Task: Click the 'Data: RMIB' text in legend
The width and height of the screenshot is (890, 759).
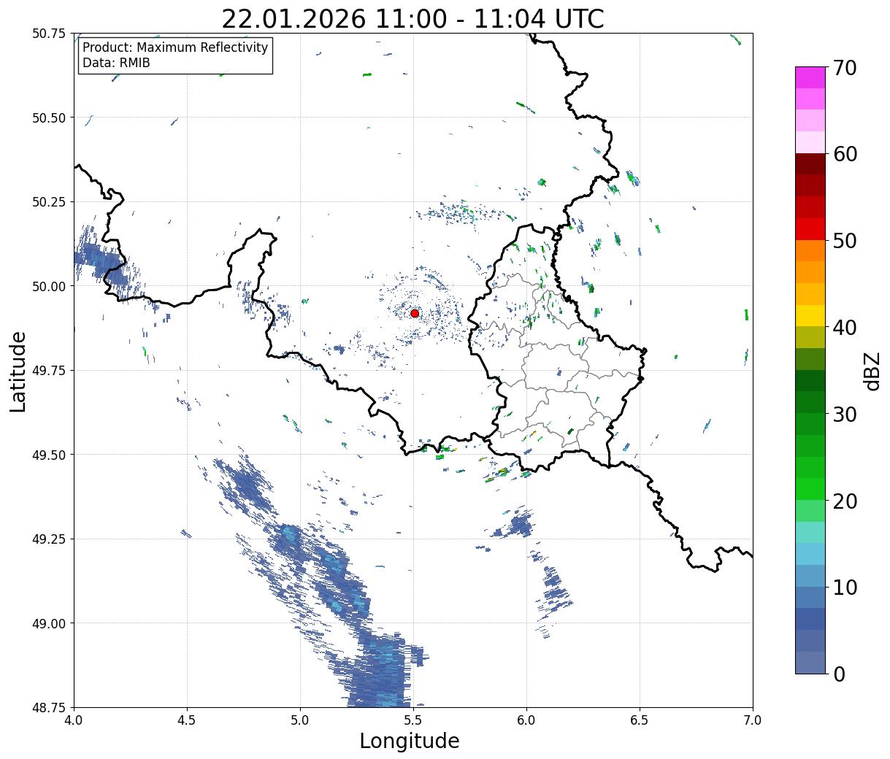Action: pyautogui.click(x=116, y=63)
